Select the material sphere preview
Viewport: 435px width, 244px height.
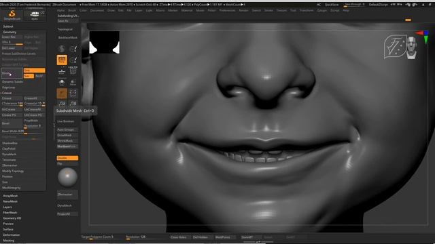tap(67, 178)
